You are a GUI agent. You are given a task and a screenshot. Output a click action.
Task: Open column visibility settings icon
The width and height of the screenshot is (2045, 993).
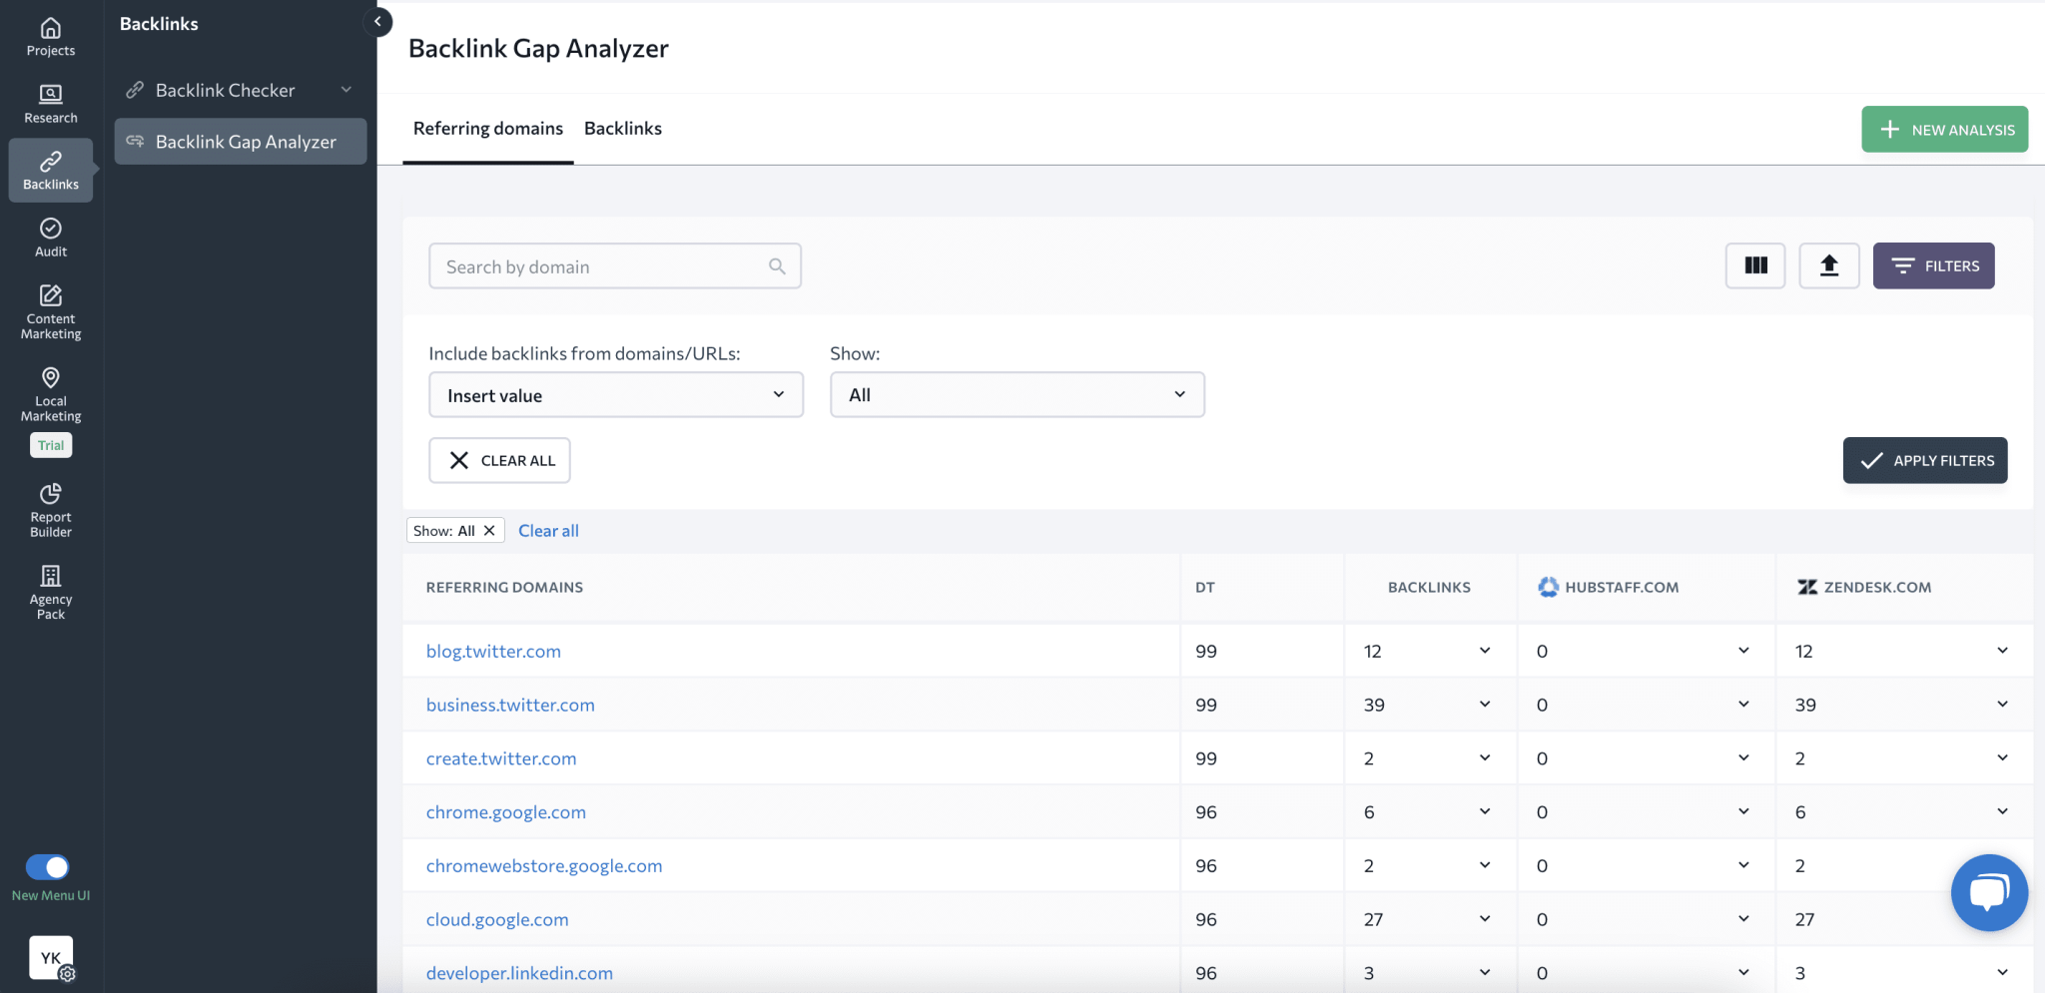[1753, 265]
